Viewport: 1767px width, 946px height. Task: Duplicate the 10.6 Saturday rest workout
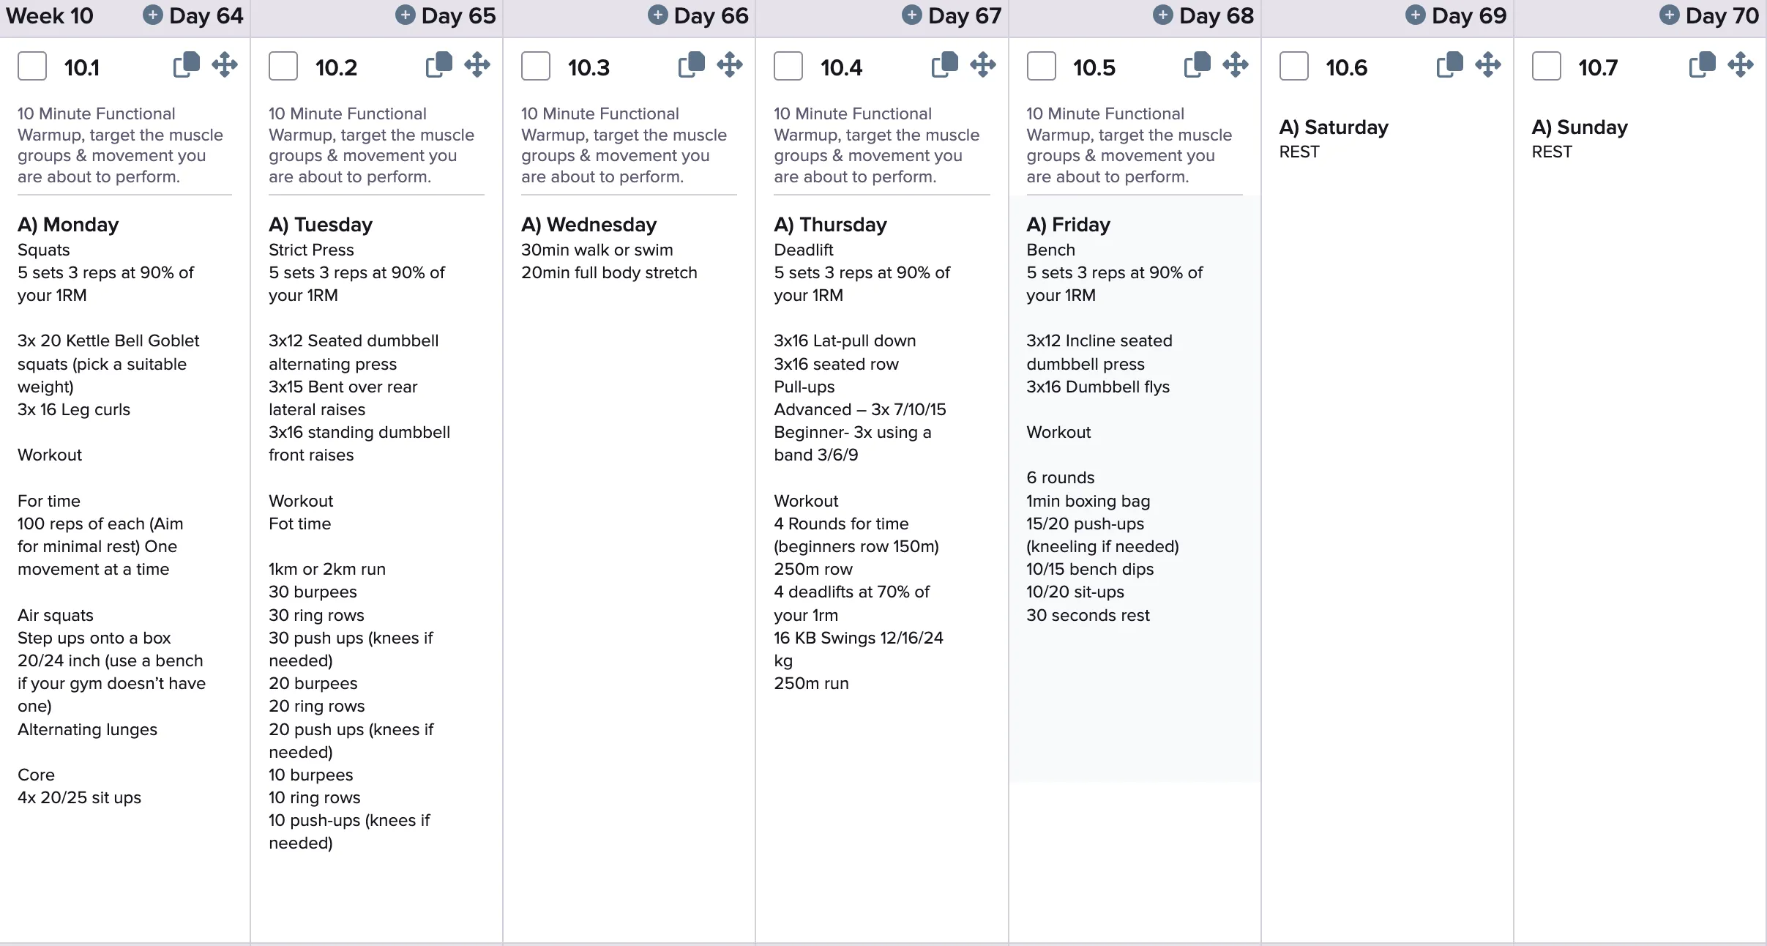coord(1450,65)
